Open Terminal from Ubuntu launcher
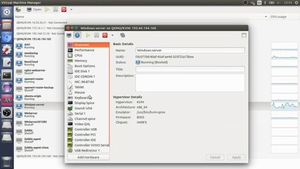Screen dimensions: 300x169 7,75
